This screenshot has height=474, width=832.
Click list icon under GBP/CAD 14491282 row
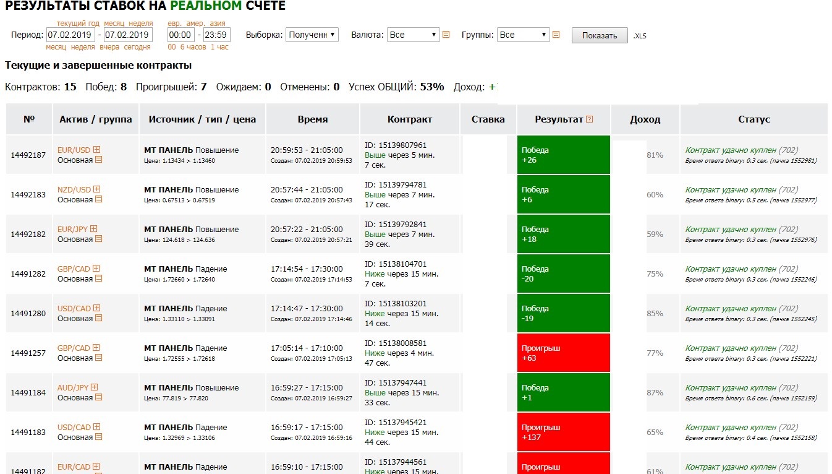click(98, 279)
